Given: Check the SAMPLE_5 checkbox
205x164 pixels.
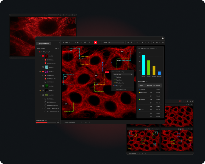Looking at the screenshot, I should pos(43,90).
